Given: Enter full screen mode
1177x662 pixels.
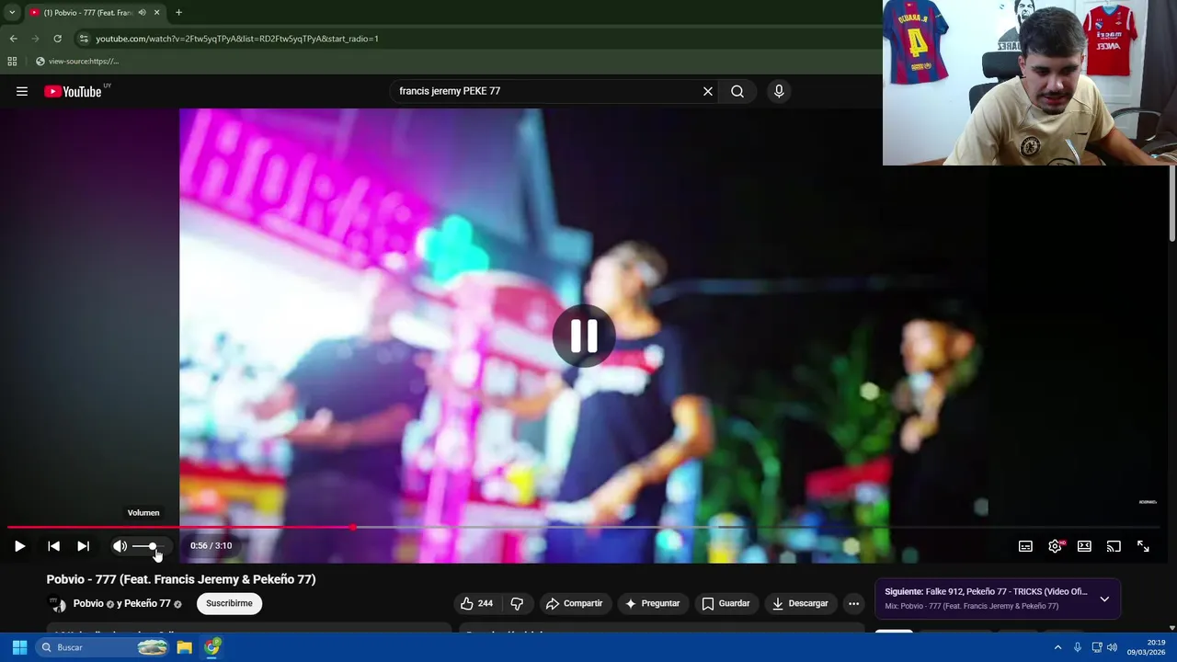Looking at the screenshot, I should pos(1143,546).
